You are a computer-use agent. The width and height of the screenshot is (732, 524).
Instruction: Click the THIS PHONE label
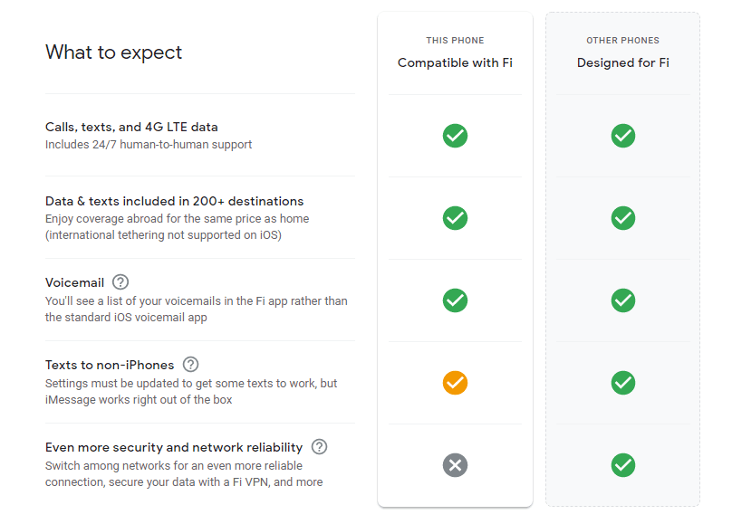pyautogui.click(x=455, y=40)
